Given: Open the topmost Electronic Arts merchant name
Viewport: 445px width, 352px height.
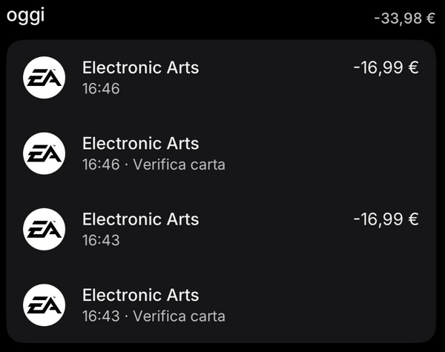Looking at the screenshot, I should (140, 68).
